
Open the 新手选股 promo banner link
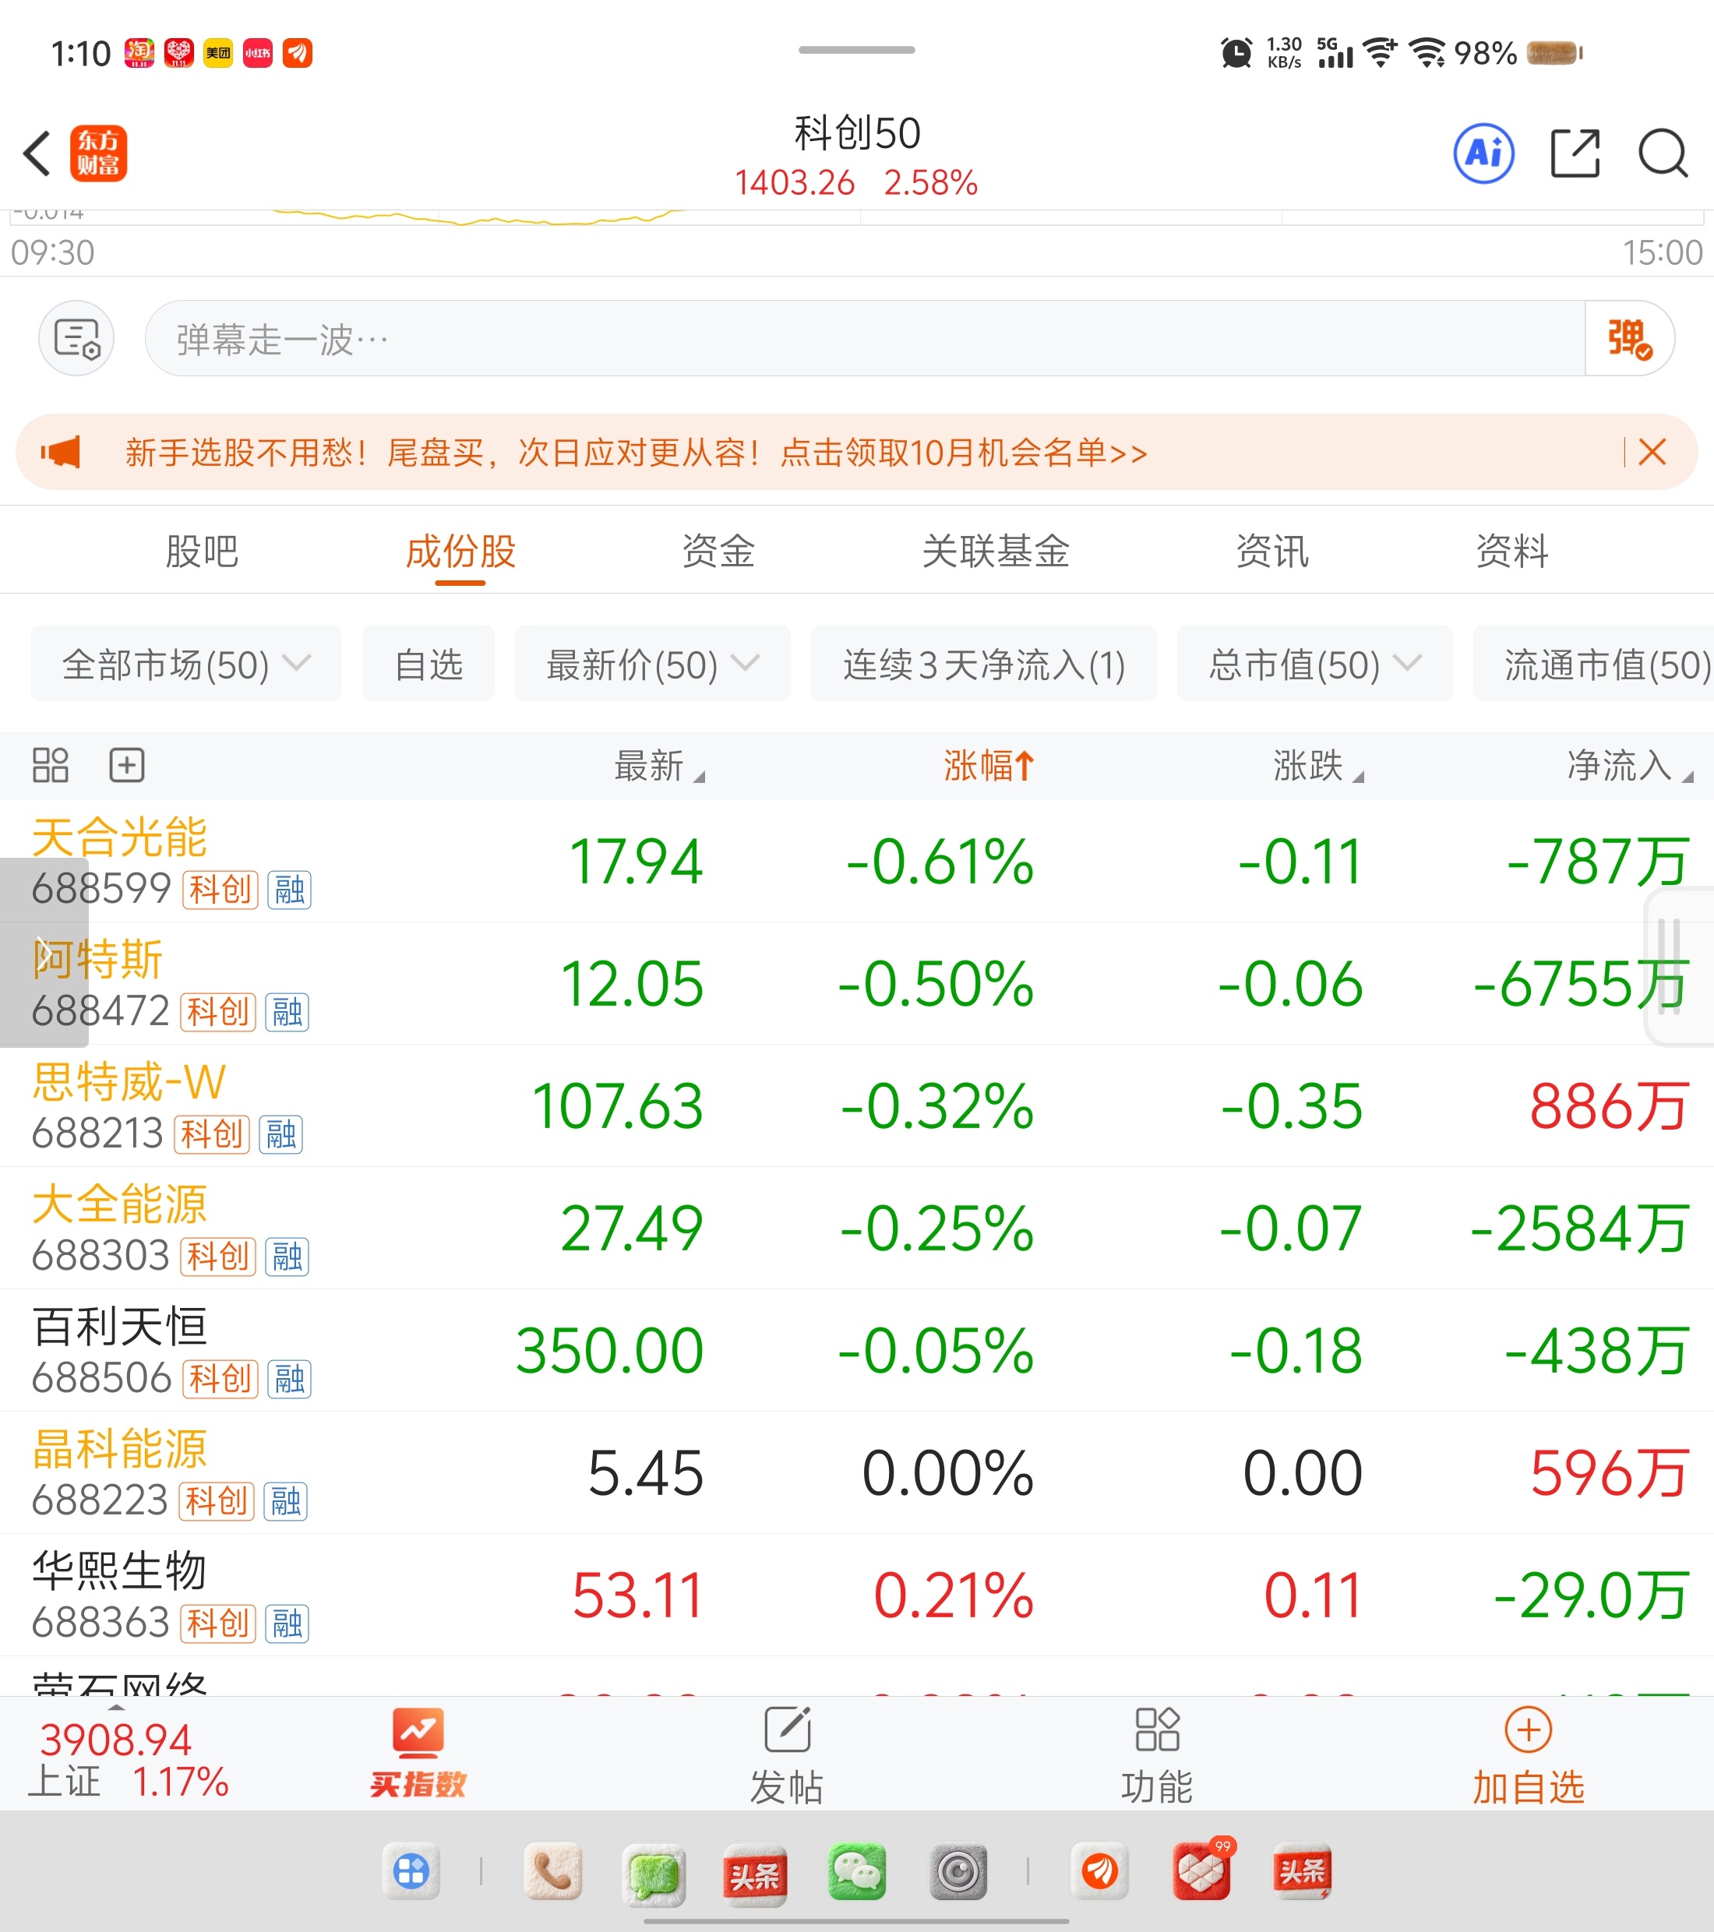(x=635, y=453)
